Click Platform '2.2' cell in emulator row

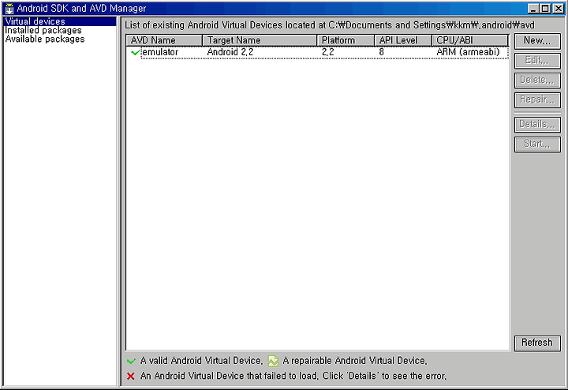(328, 52)
